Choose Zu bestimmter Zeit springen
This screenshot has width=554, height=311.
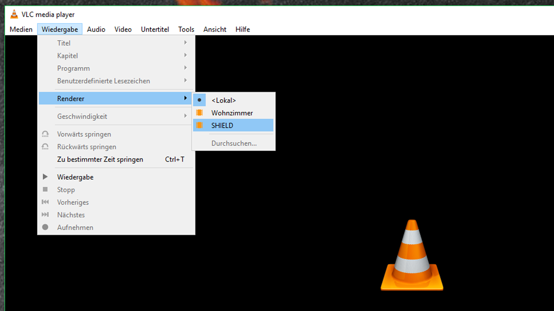100,159
